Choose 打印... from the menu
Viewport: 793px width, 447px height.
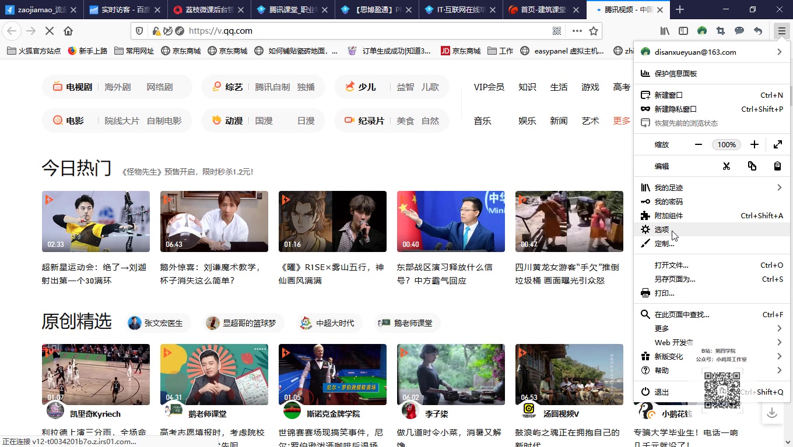[x=712, y=293]
